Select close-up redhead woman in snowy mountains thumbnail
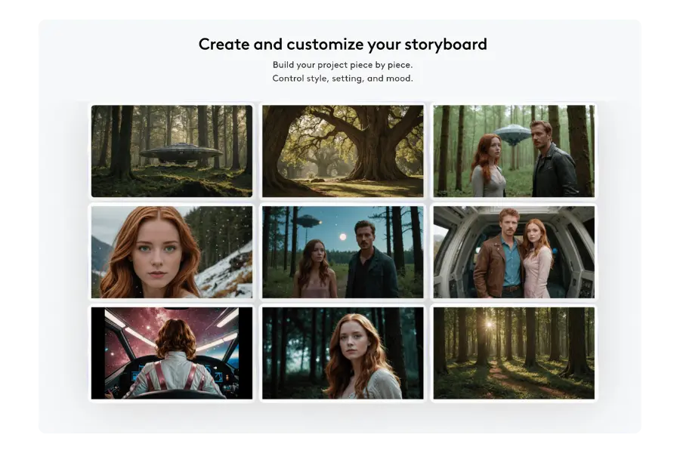The height and width of the screenshot is (453, 680). [x=172, y=252]
